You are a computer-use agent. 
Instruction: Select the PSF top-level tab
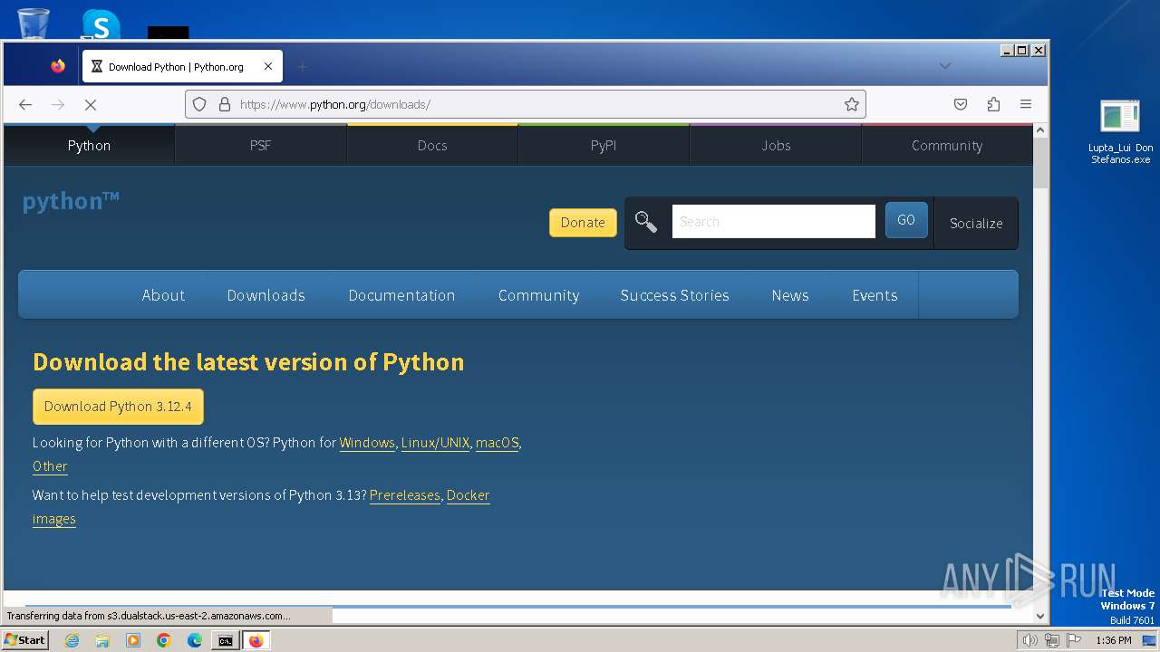(260, 145)
